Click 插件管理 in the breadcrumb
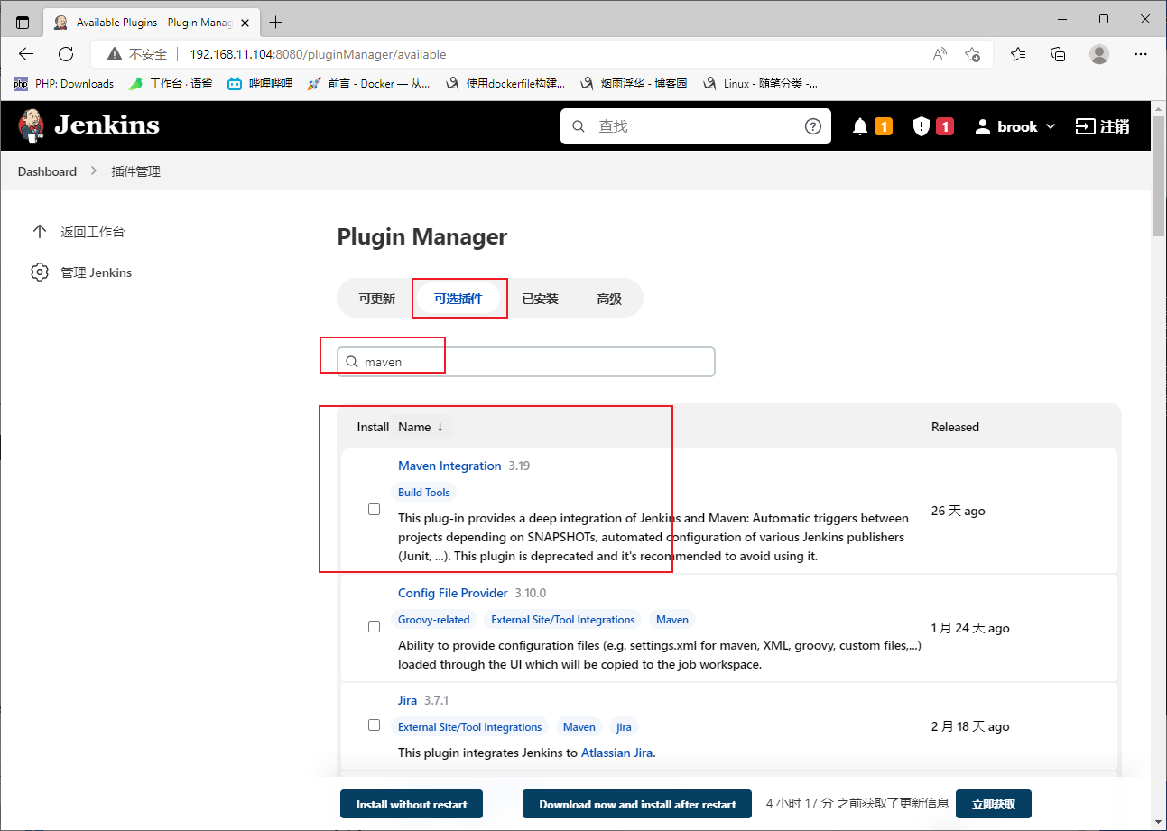Screen dimensions: 1167x831 pos(135,171)
